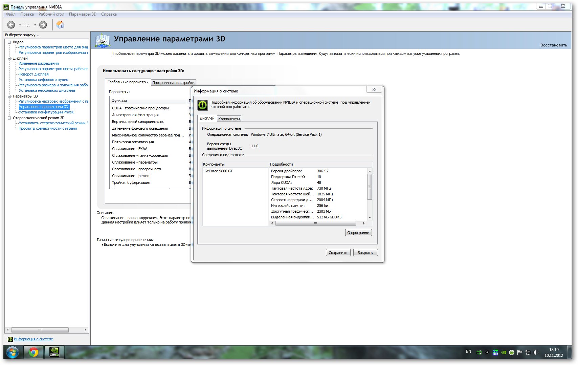Open the Windows Start menu
The width and height of the screenshot is (578, 365).
12,352
